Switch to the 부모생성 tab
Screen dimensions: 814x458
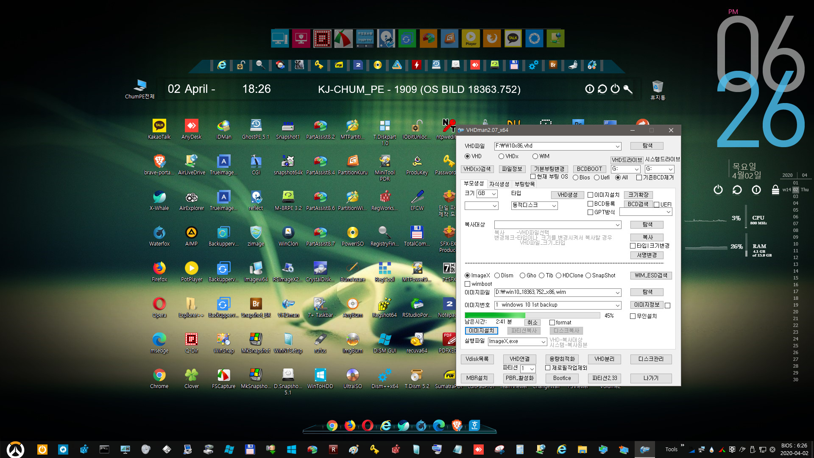pos(474,184)
